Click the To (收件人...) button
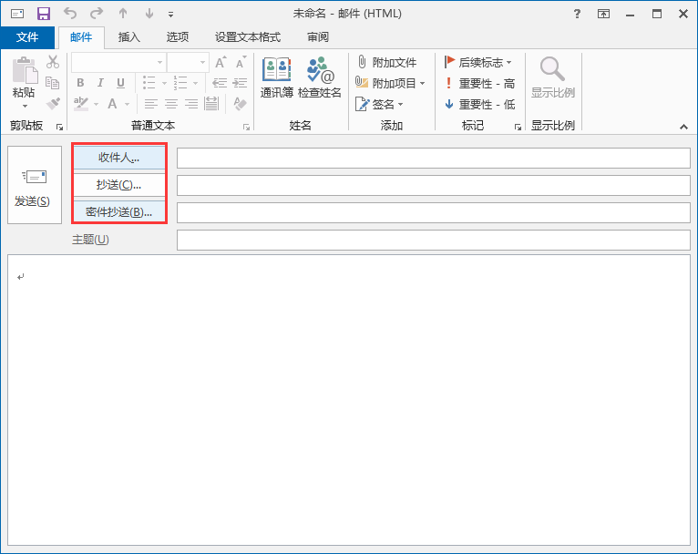This screenshot has height=554, width=698. [118, 158]
